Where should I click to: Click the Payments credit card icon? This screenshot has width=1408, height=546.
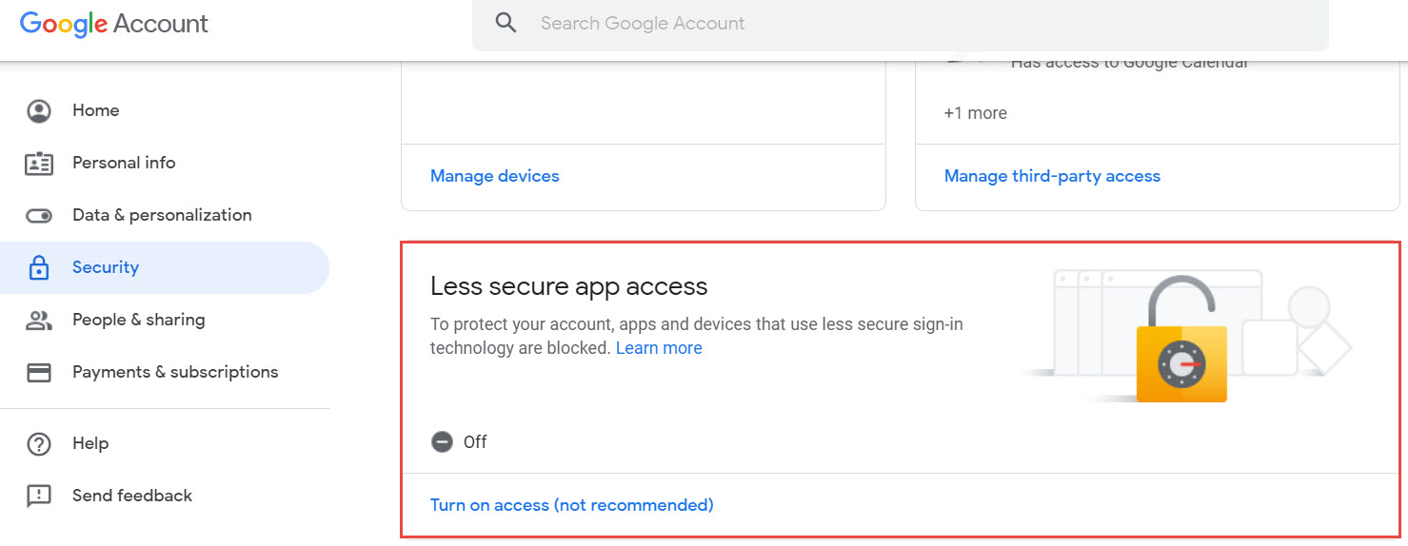pos(39,373)
